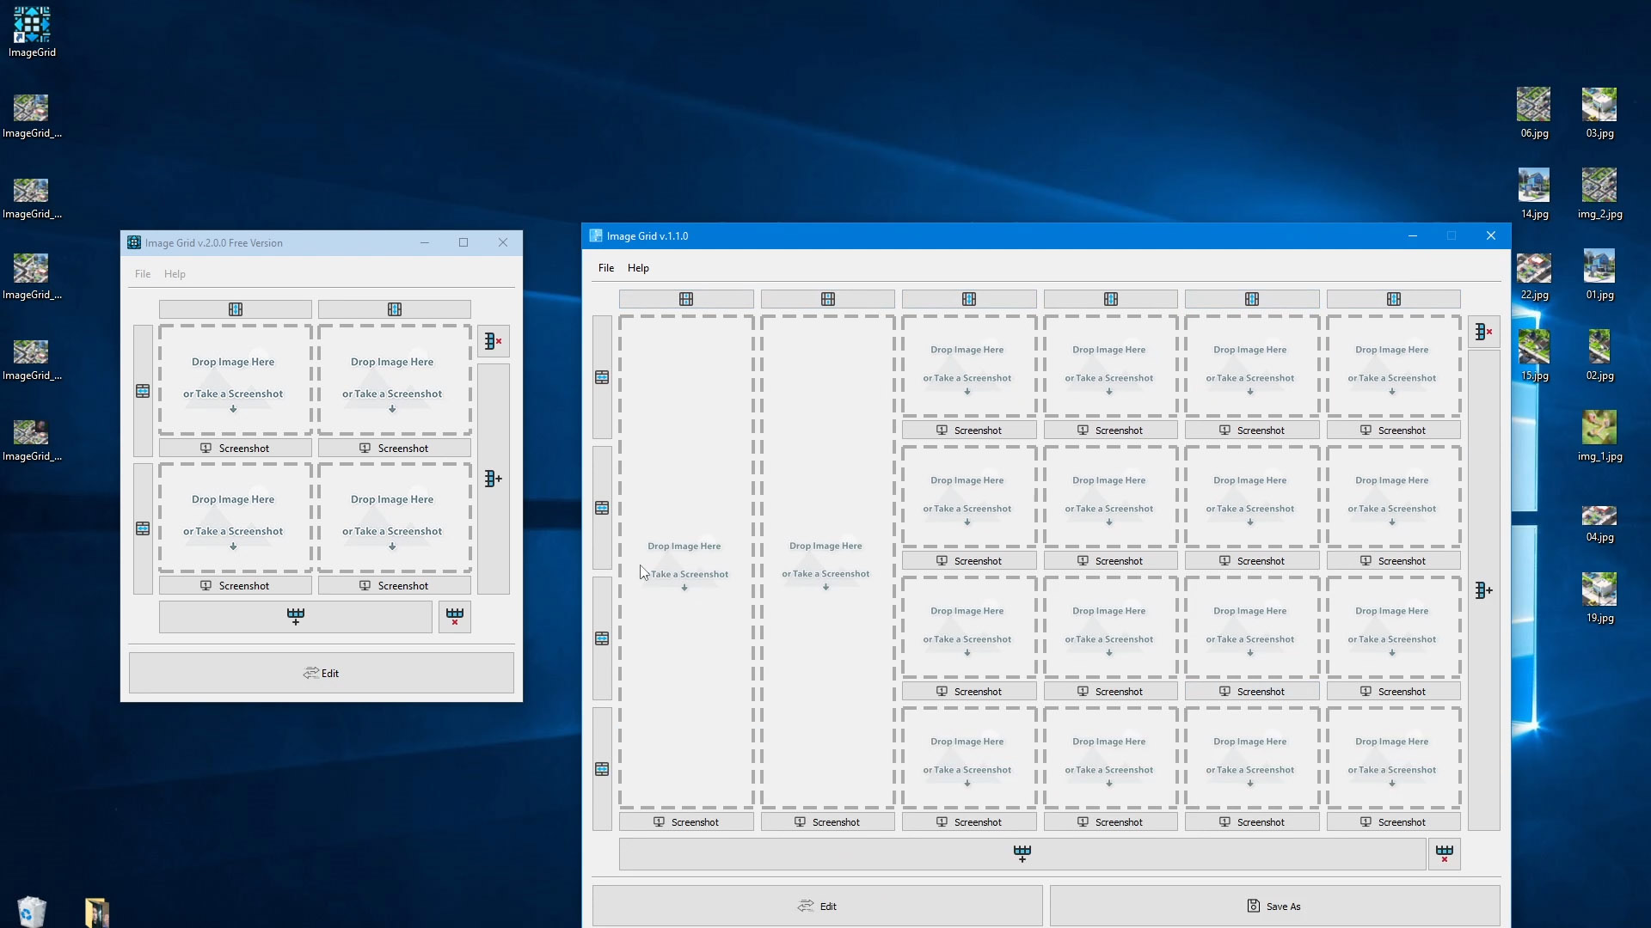Screen dimensions: 1651x928
Task: Click first column header icon in v.1.1.0 window
Action: coord(685,299)
